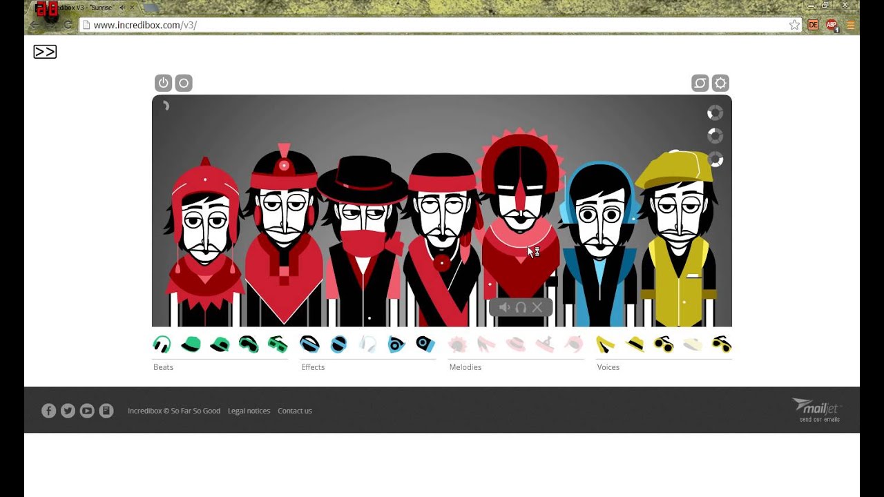Click the >> expand button at page top
This screenshot has width=884, height=497.
[45, 52]
